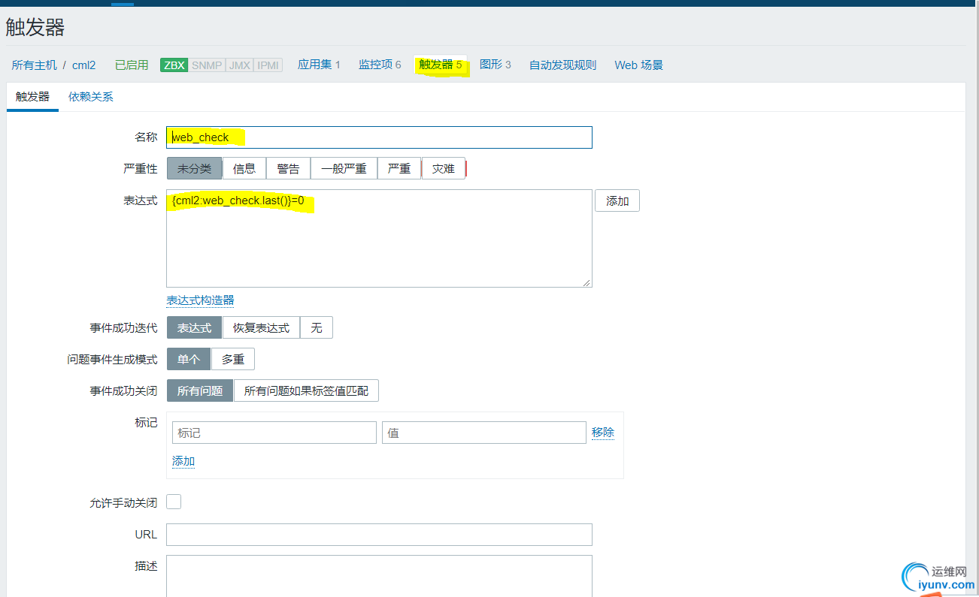Click the green ZBX availability badge
Viewport: 979px width, 597px height.
point(174,65)
